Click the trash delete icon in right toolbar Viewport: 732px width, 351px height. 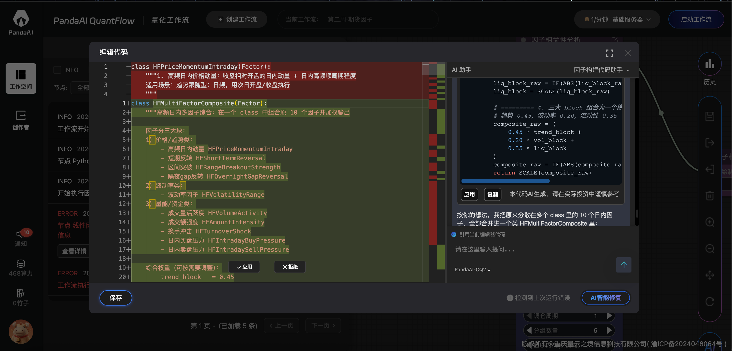[710, 196]
